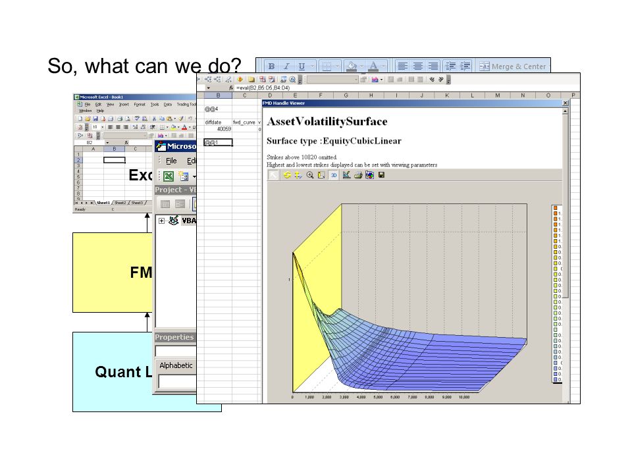This screenshot has width=632, height=474.
Task: Click the Increase Indent icon
Action: 465,66
